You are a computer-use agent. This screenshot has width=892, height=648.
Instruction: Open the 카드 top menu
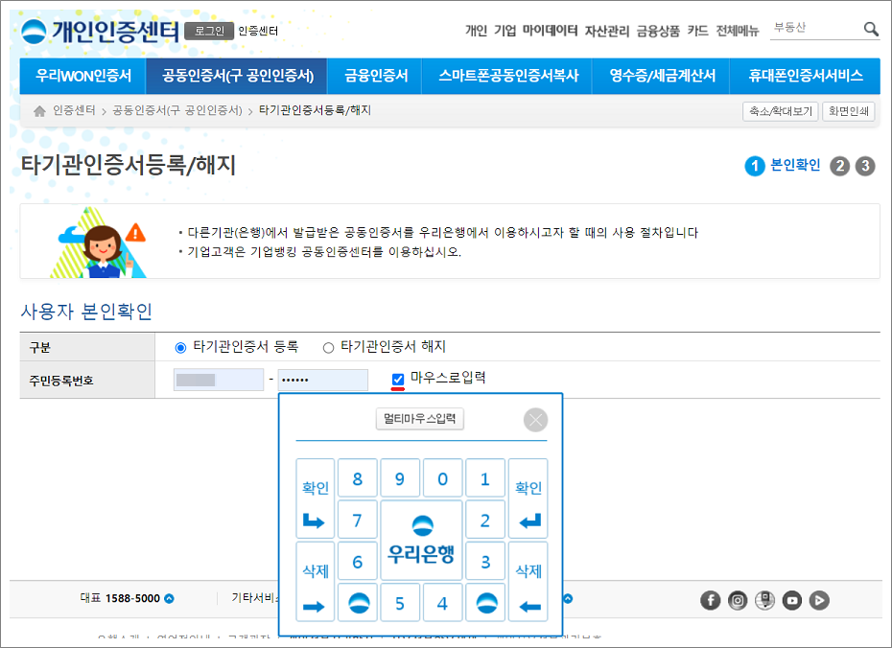[697, 31]
